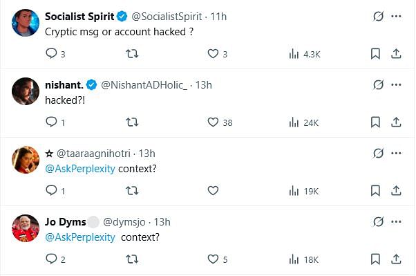Like the 'hacked?!' tweet by nishant
This screenshot has height=276, width=416.
click(213, 122)
